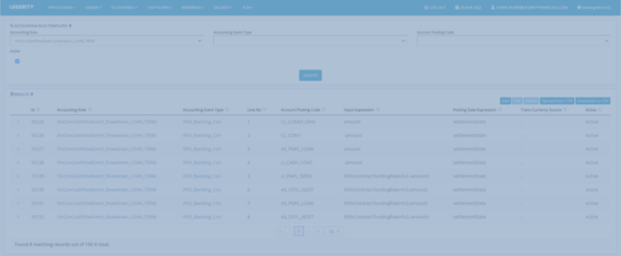Open the rows-per-page dropdown showing 10
The height and width of the screenshot is (256, 621).
click(x=334, y=231)
